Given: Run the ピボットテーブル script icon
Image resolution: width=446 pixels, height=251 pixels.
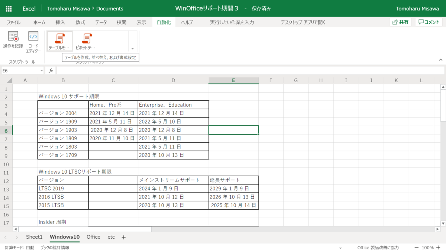Looking at the screenshot, I should click(x=86, y=40).
